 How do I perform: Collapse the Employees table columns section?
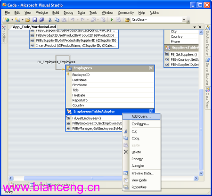(x=151, y=68)
